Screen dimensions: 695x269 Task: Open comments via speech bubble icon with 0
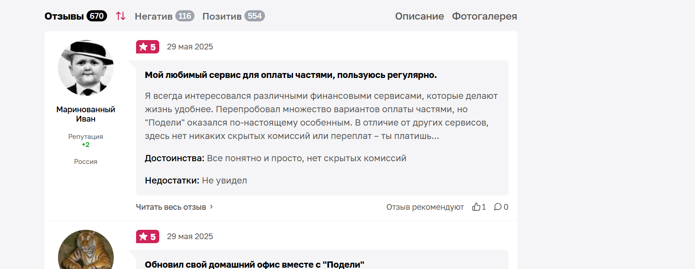pyautogui.click(x=498, y=207)
